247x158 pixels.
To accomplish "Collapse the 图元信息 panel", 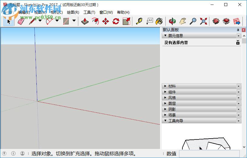I will 165,36.
